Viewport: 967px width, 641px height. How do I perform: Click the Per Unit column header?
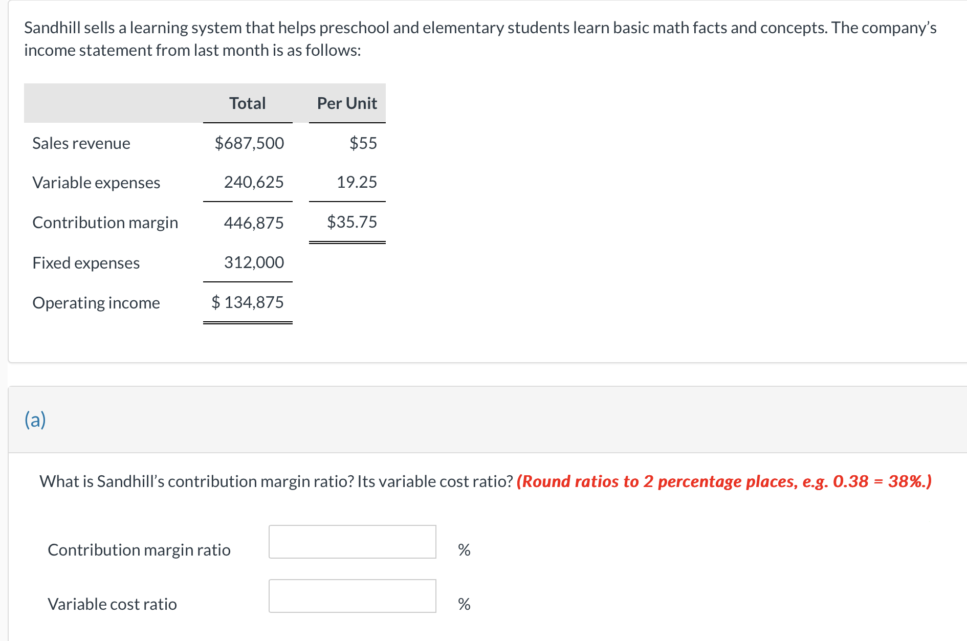tap(347, 103)
